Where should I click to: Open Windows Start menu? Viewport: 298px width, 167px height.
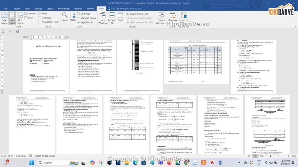pos(32,163)
